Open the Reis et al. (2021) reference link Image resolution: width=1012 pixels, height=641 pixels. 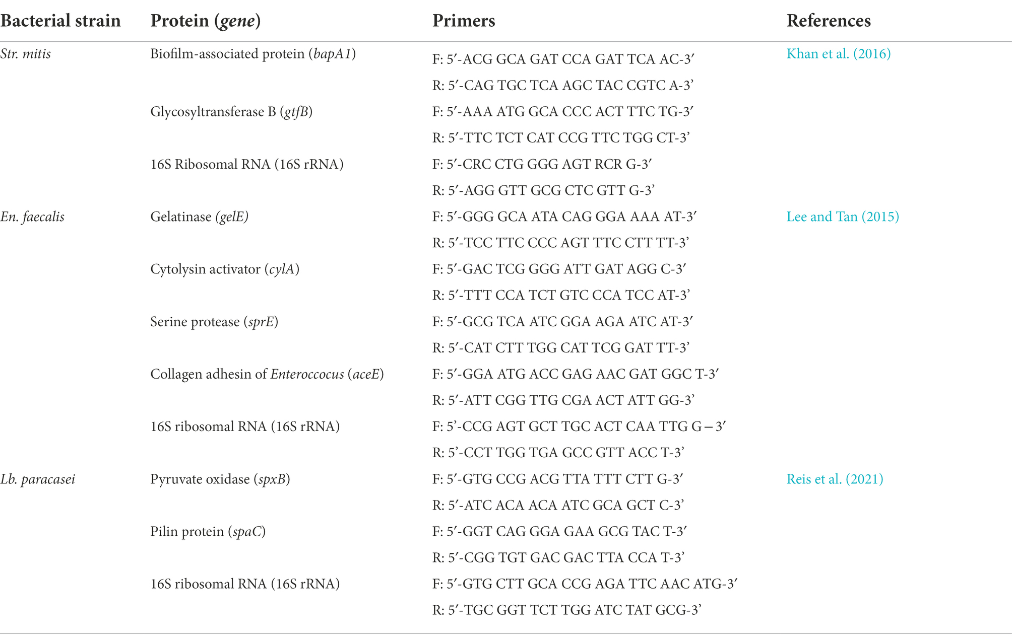835,479
